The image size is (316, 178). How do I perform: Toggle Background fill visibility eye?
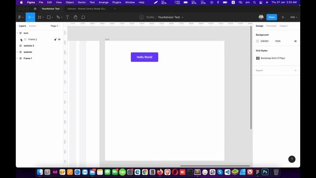click(295, 41)
